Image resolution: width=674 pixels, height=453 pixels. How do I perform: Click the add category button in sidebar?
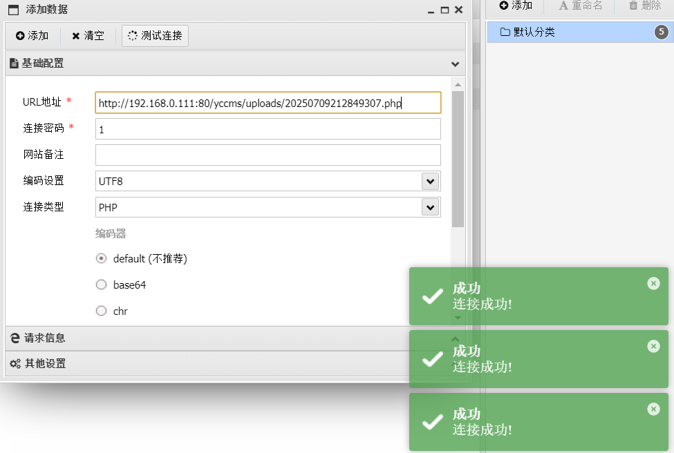tap(516, 6)
